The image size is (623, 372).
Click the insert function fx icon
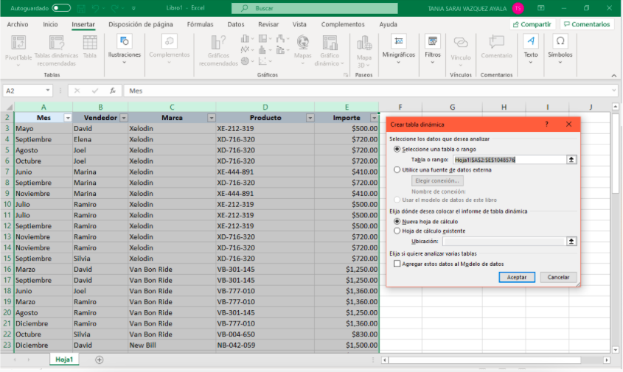coord(113,91)
